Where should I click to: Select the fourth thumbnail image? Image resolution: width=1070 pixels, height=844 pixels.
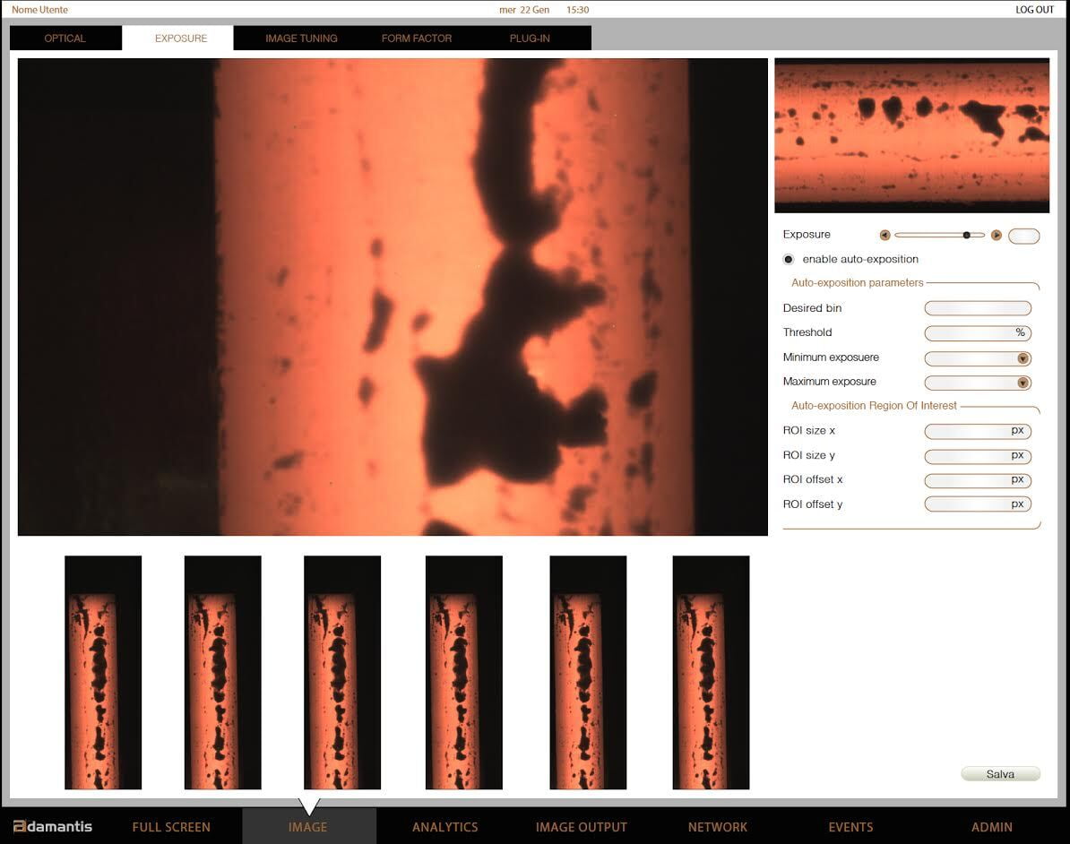(464, 672)
